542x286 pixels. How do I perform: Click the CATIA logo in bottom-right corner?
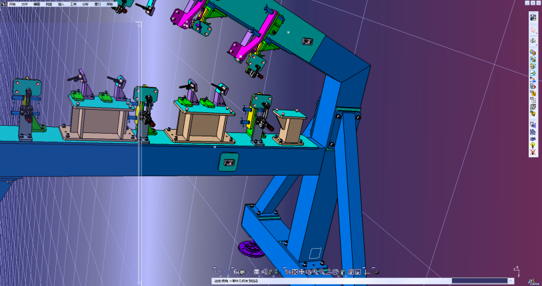tap(534, 281)
